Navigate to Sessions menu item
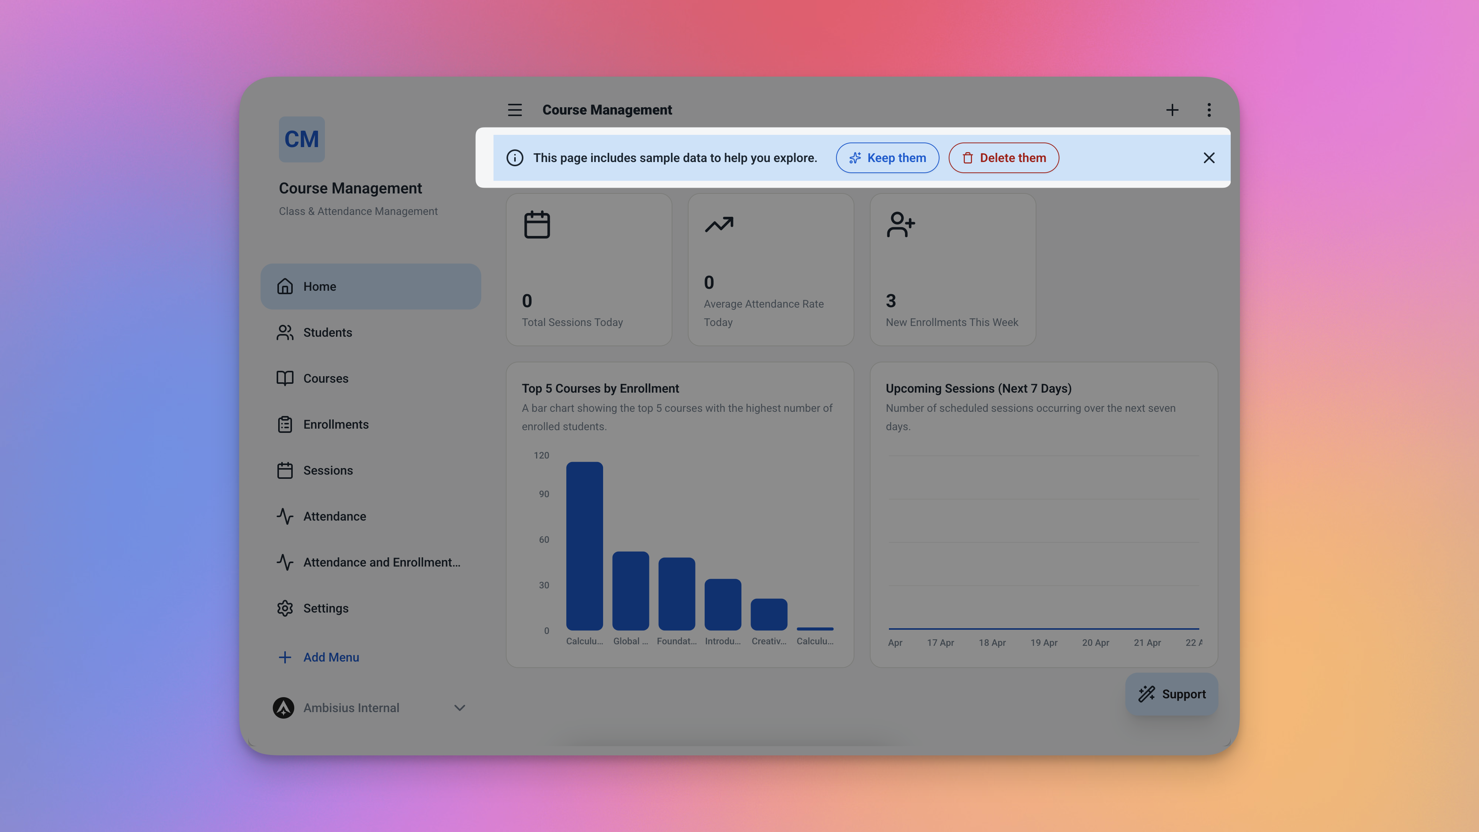This screenshot has height=832, width=1479. (x=328, y=470)
